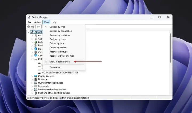Viewport: 192px width, 113px height.
Task: Expand the Keyboards branch
Action: point(32,86)
